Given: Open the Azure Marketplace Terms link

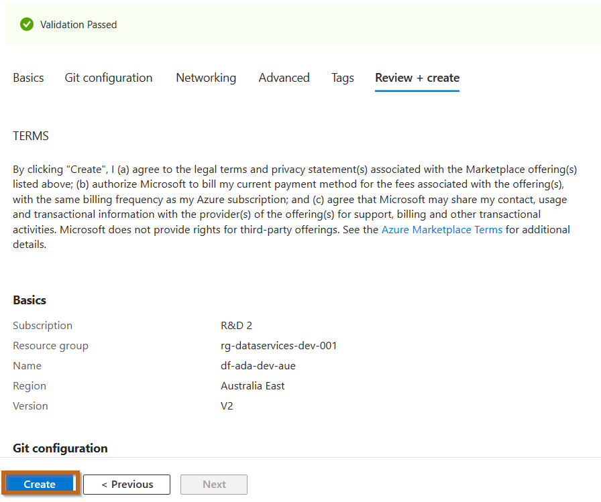Looking at the screenshot, I should tap(441, 229).
